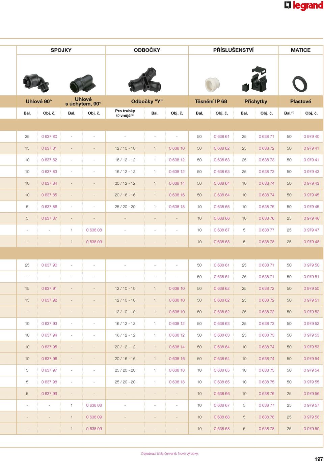Click order number 0 637 95
The width and height of the screenshot is (324, 461).
49,347
